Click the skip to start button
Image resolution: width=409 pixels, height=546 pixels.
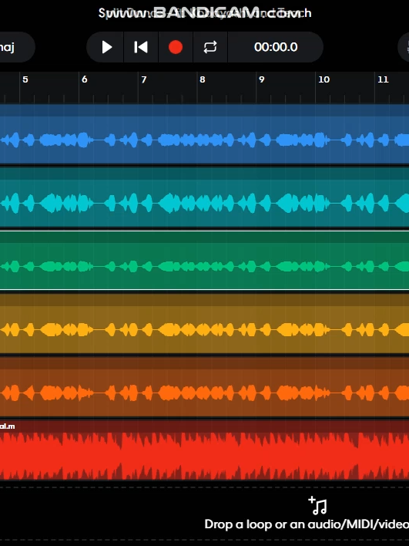click(x=141, y=47)
